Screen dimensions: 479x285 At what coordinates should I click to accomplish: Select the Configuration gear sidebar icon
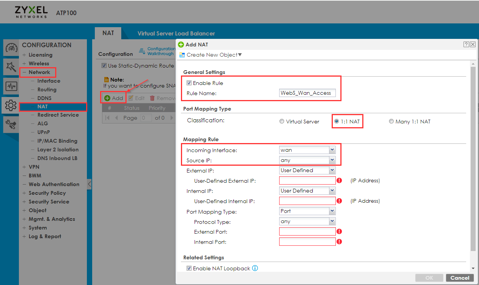click(10, 105)
